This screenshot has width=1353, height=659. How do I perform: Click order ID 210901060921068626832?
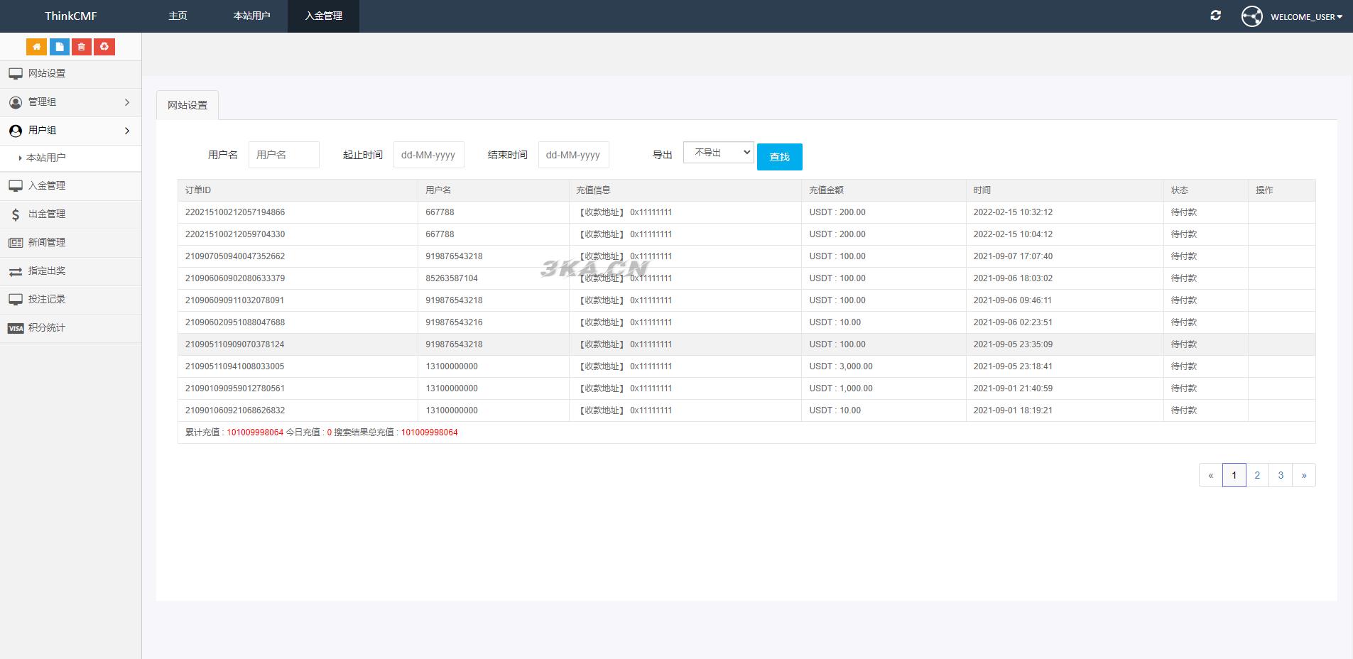235,410
